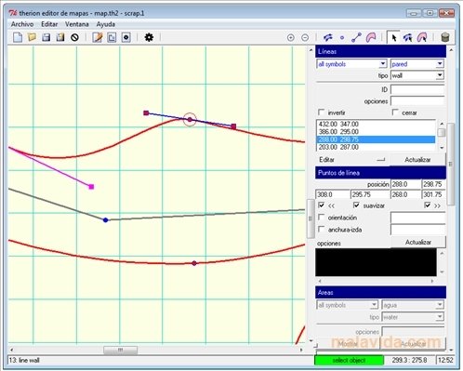Uncheck the suavizar checkbox
Screen dimensions: 463x371
[356, 205]
